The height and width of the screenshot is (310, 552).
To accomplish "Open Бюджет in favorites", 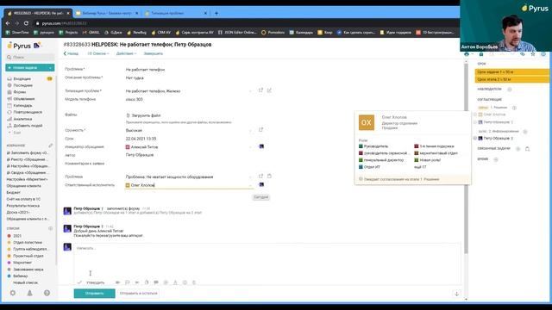I will (14, 193).
